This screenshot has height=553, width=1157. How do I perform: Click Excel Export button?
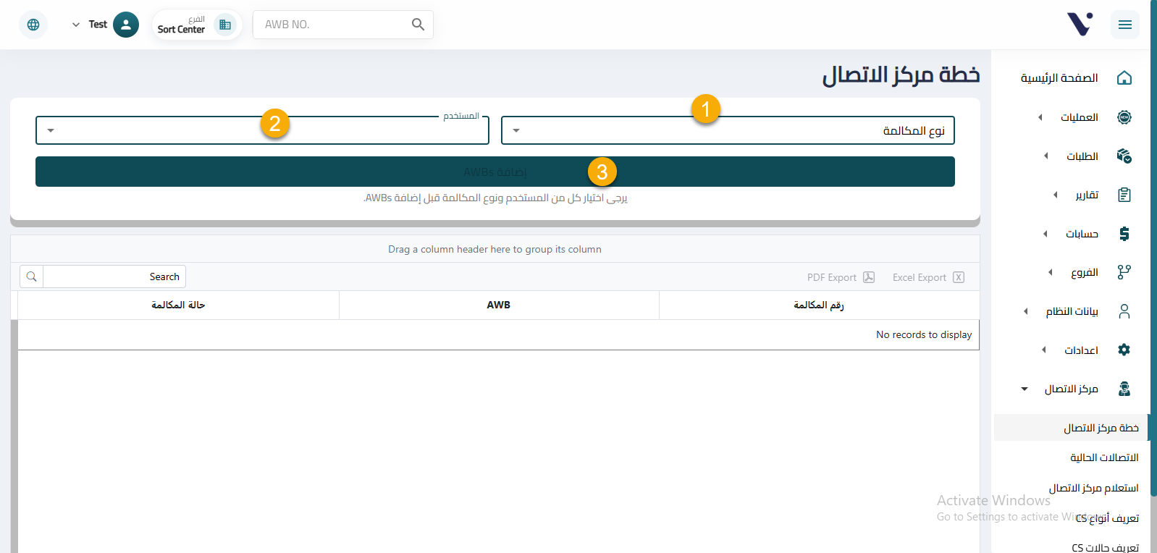click(928, 277)
